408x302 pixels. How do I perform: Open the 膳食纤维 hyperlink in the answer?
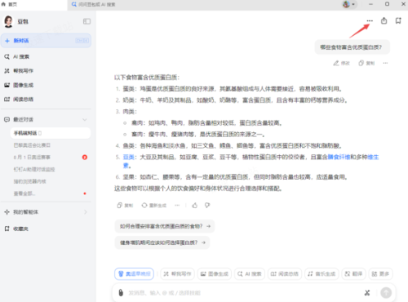[339, 157]
